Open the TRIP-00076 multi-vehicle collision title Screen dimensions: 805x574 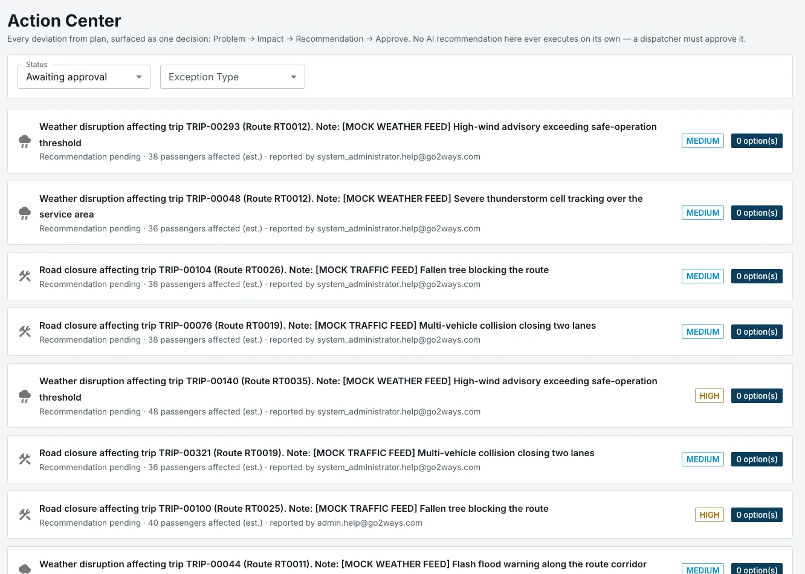click(x=317, y=326)
